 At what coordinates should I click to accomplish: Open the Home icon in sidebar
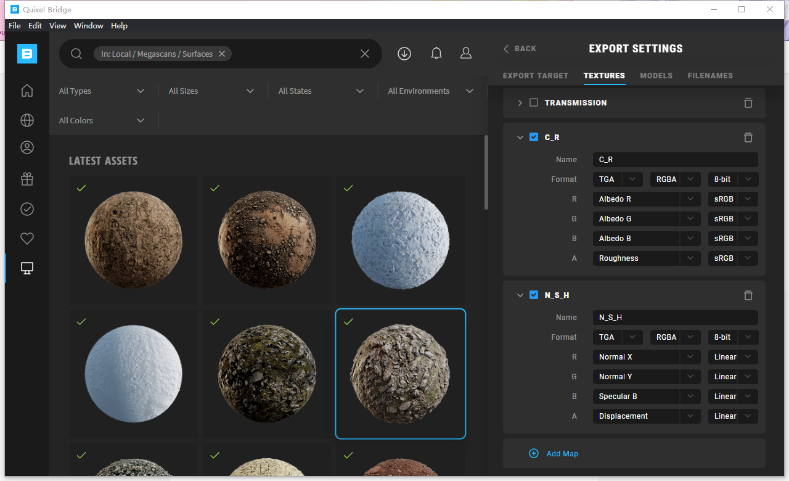click(x=27, y=91)
